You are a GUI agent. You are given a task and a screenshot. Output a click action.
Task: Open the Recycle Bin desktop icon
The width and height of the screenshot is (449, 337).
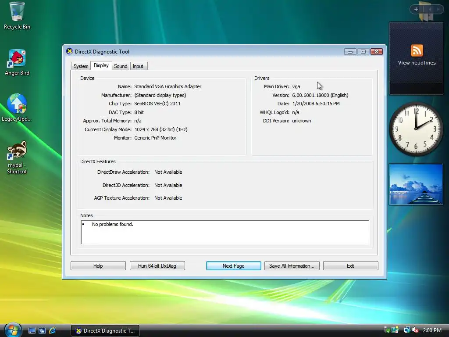pyautogui.click(x=17, y=16)
